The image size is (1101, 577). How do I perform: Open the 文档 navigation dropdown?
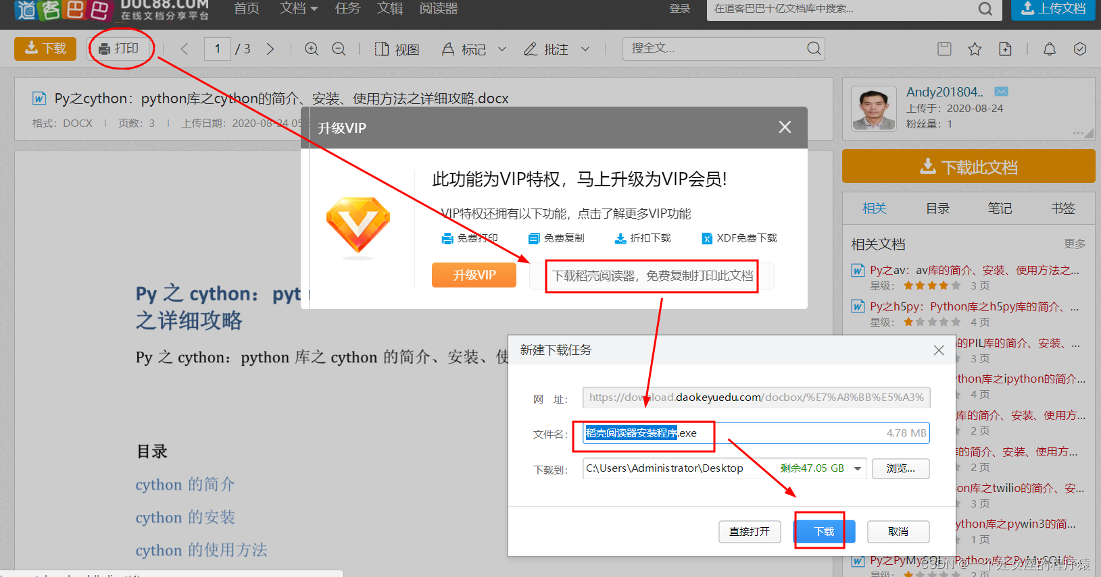click(x=298, y=8)
